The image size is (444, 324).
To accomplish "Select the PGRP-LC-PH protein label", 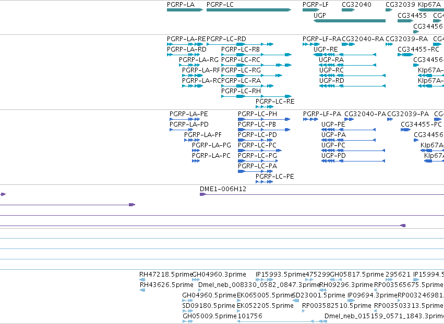I will point(257,114).
